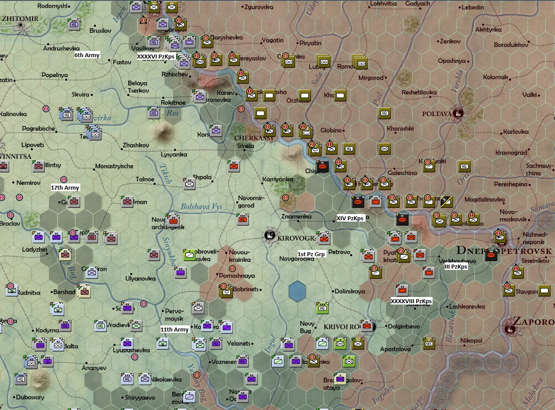Select the Soviet HQ counter near Khoroshki
The width and height of the screenshot is (555, 410).
pos(385,113)
